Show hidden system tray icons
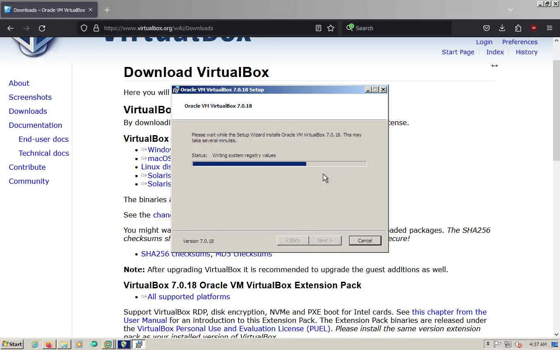 point(488,344)
